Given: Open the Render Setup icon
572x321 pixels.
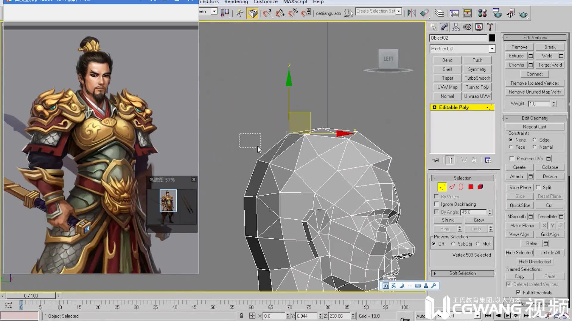Looking at the screenshot, I should [x=497, y=13].
